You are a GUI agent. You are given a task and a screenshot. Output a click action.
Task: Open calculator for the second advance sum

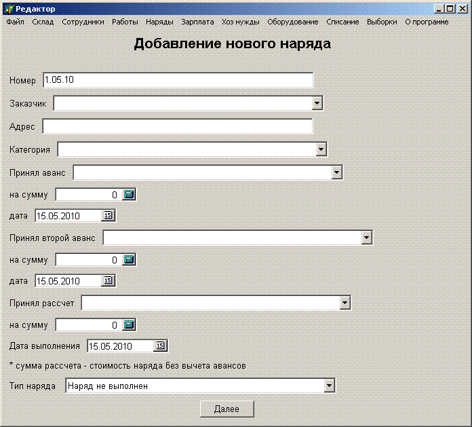130,259
